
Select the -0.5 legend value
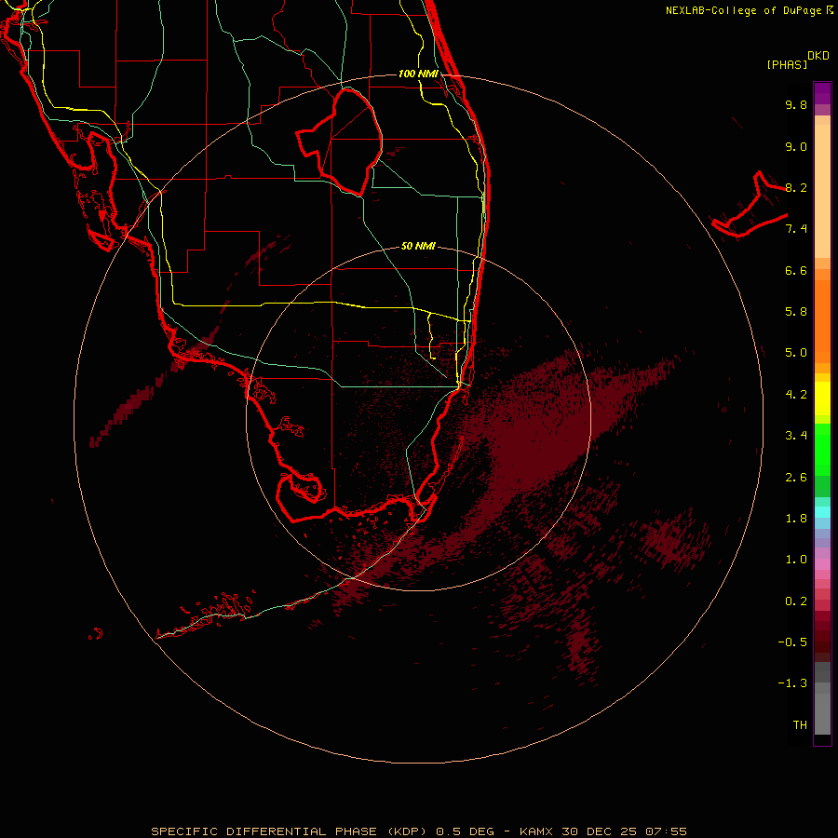pos(792,642)
